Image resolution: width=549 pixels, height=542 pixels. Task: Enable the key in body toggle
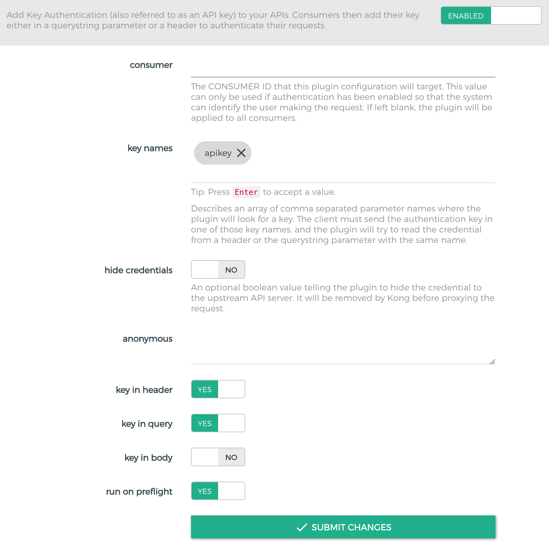218,457
